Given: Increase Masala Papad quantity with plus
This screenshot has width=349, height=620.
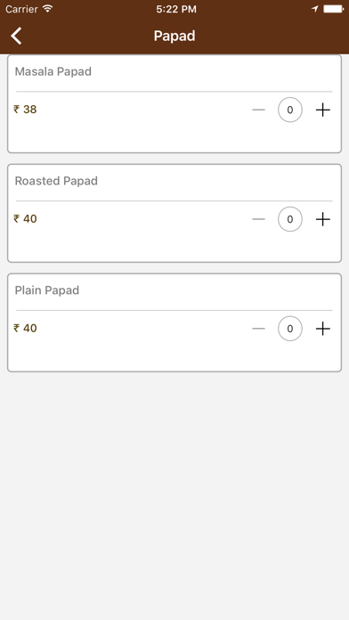Looking at the screenshot, I should pos(323,110).
